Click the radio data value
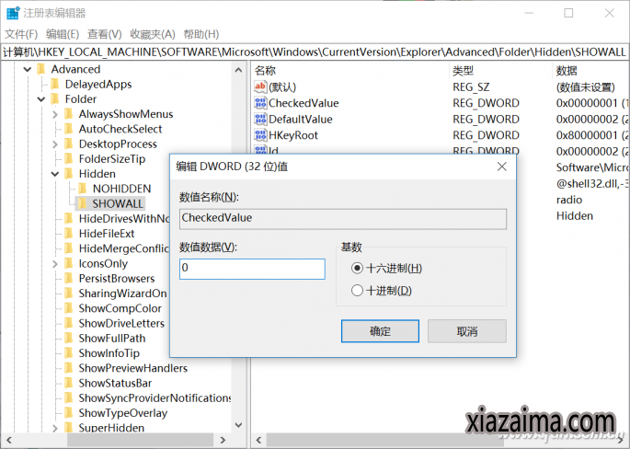Image resolution: width=630 pixels, height=449 pixels. tap(569, 200)
